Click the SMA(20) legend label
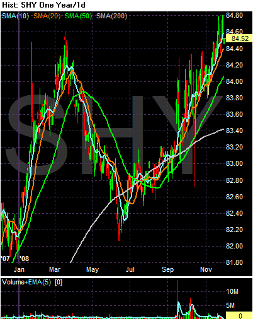This screenshot has height=321, width=253. tap(47, 16)
